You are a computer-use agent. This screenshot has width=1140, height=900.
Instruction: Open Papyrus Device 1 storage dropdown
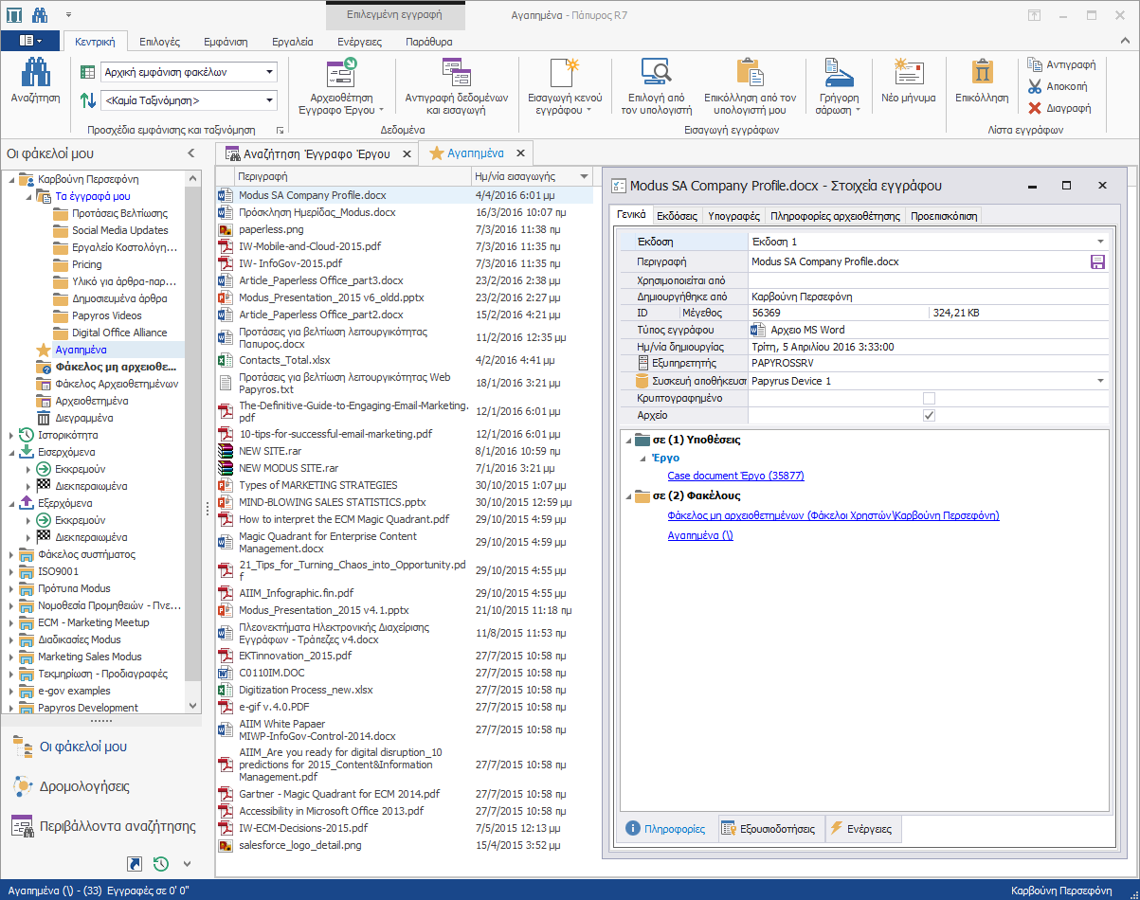1100,381
